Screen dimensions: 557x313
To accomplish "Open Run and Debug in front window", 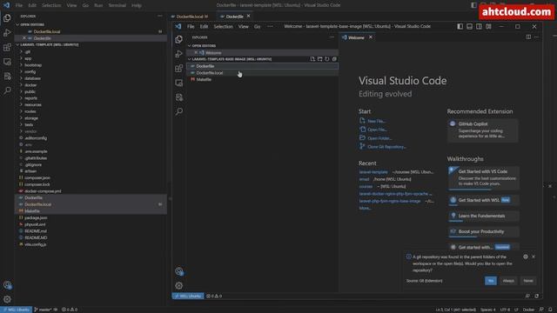I will (x=179, y=54).
